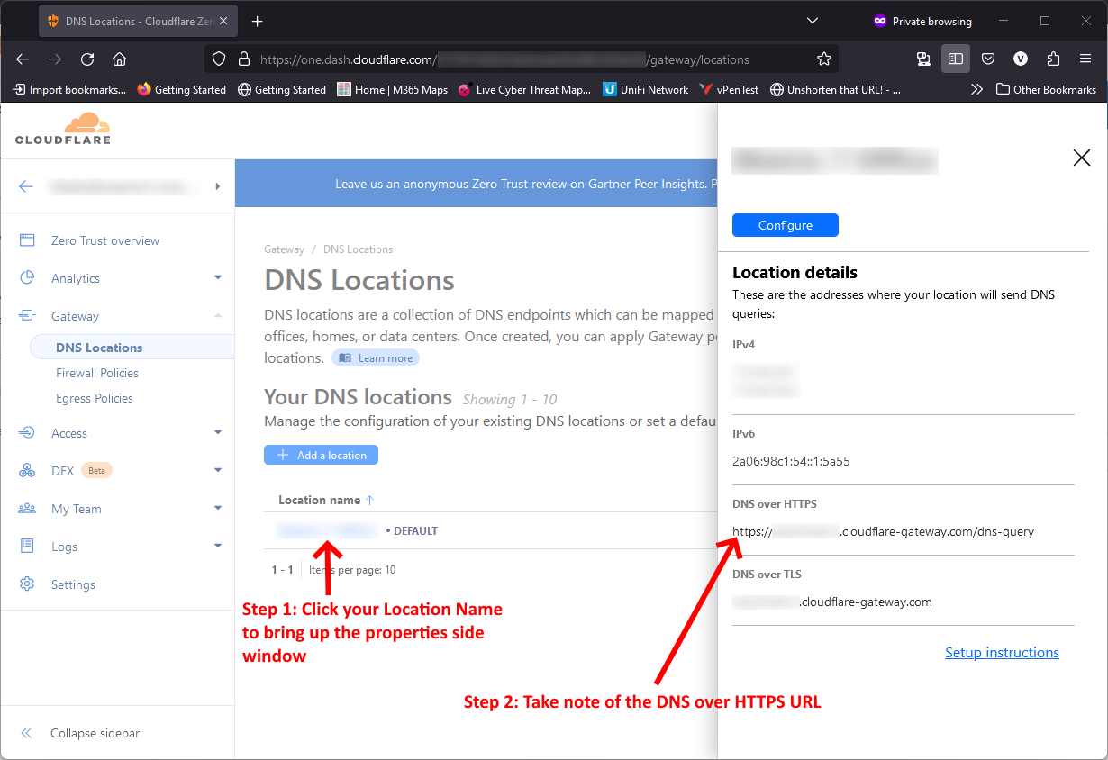Open Settings via the gear icon
Screen dimensions: 1108x760
pos(27,584)
